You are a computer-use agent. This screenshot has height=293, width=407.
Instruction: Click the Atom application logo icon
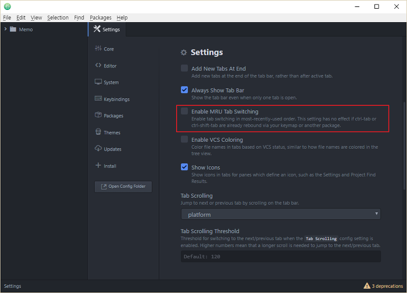click(x=7, y=6)
